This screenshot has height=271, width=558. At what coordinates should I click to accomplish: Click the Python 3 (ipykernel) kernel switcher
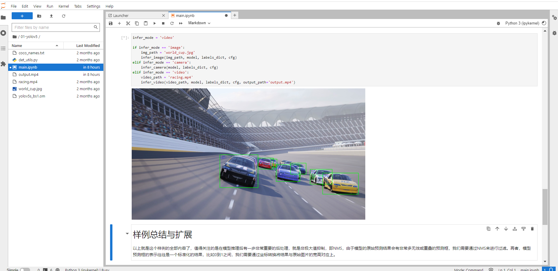click(522, 23)
